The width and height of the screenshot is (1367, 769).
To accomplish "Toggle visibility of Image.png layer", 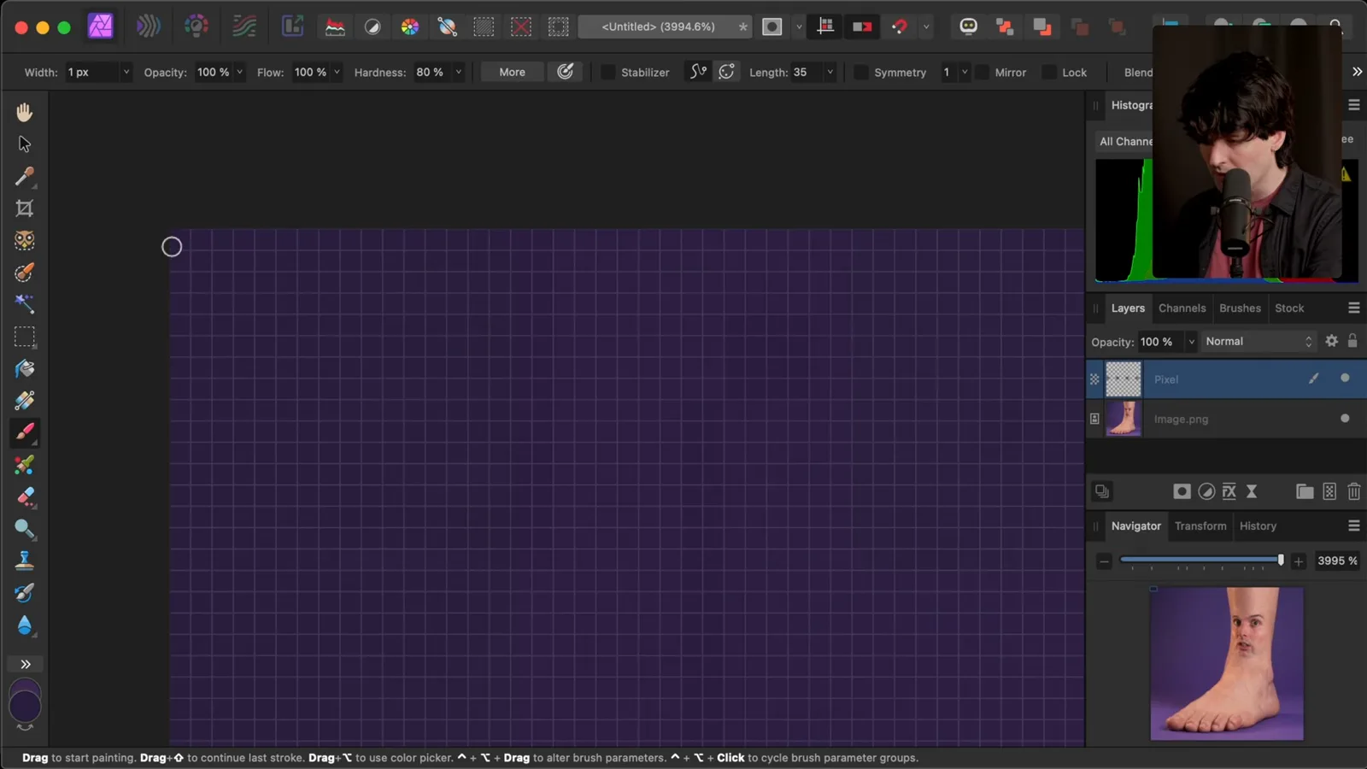I will click(x=1345, y=419).
